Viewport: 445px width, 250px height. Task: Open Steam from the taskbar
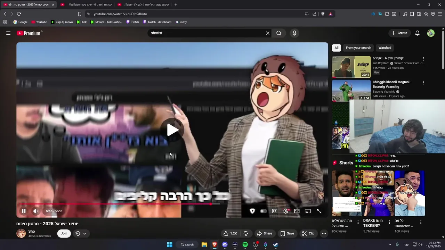click(x=275, y=244)
